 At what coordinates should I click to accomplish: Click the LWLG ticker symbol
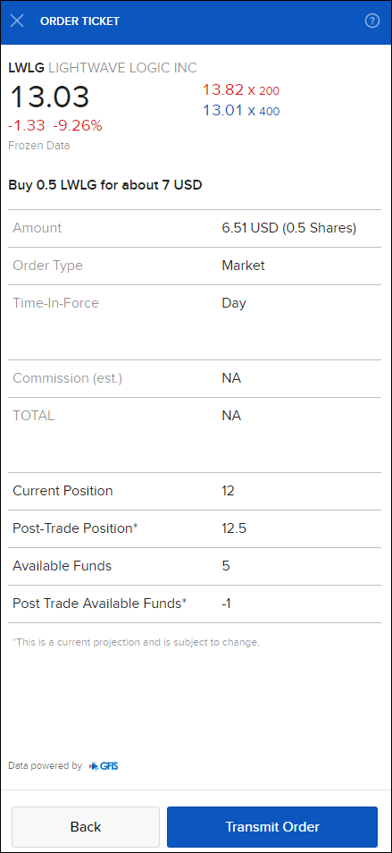pyautogui.click(x=27, y=68)
